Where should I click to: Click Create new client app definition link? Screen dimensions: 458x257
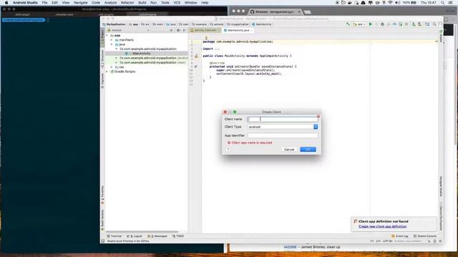click(x=382, y=226)
